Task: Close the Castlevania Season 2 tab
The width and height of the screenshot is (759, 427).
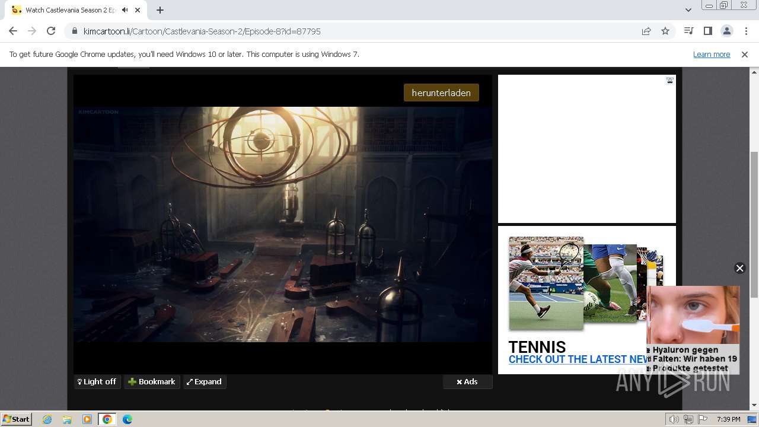Action: click(x=138, y=10)
